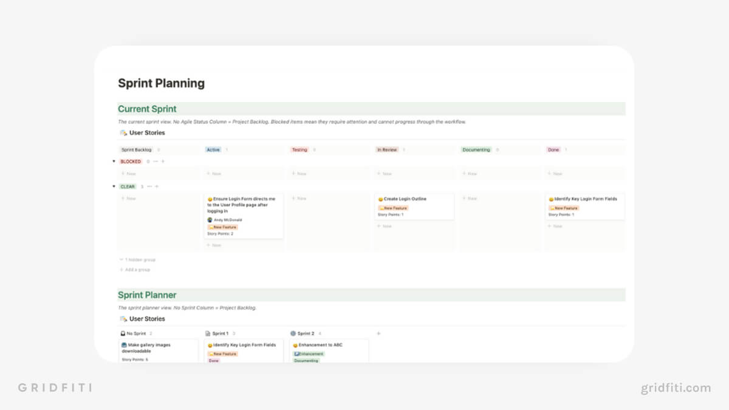Screen dimensions: 729x410
Task: Click Add a group
Action: pos(135,270)
